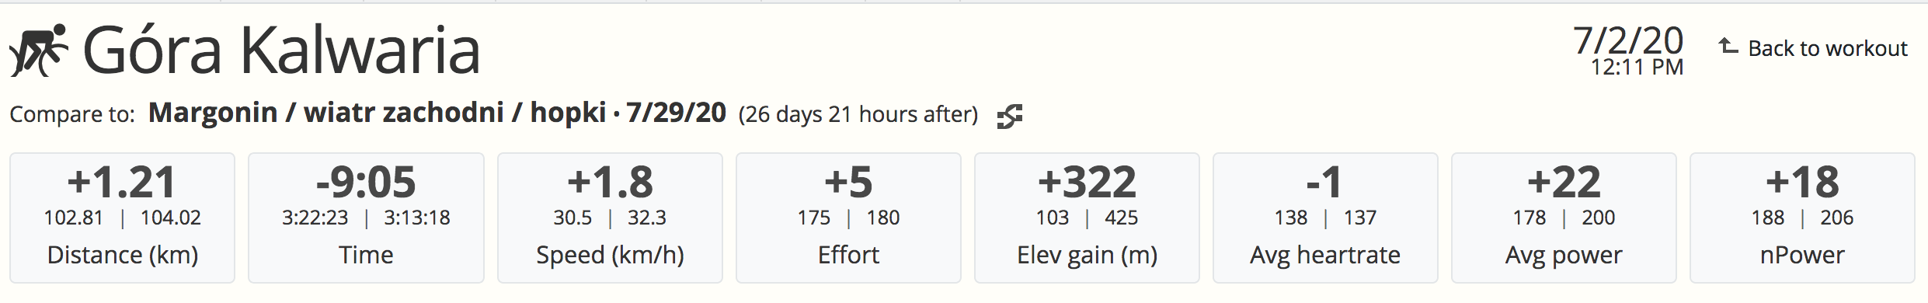Click the 26 days 21 hours after text
The image size is (1928, 303).
pos(858,114)
